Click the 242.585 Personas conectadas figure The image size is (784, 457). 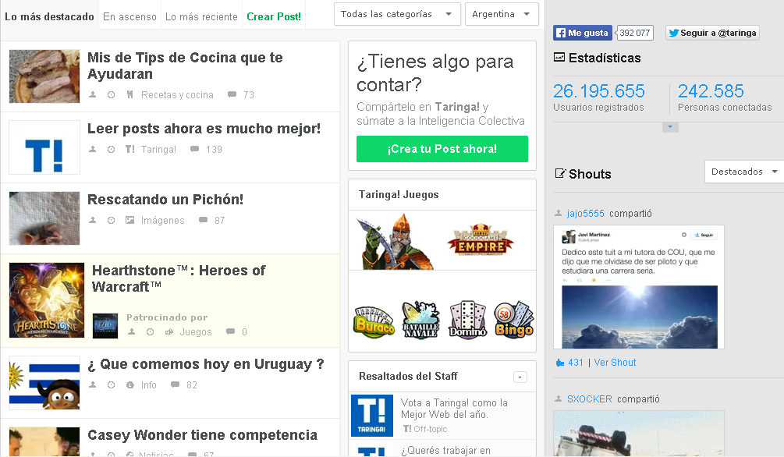[x=711, y=91]
